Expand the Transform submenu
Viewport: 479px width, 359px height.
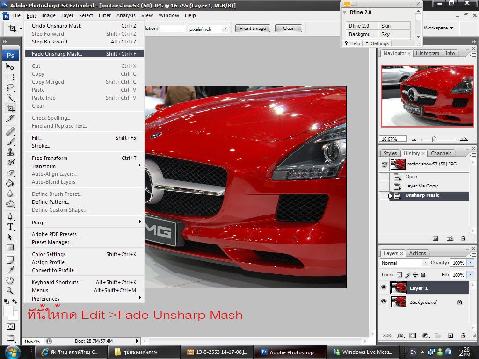(x=84, y=166)
